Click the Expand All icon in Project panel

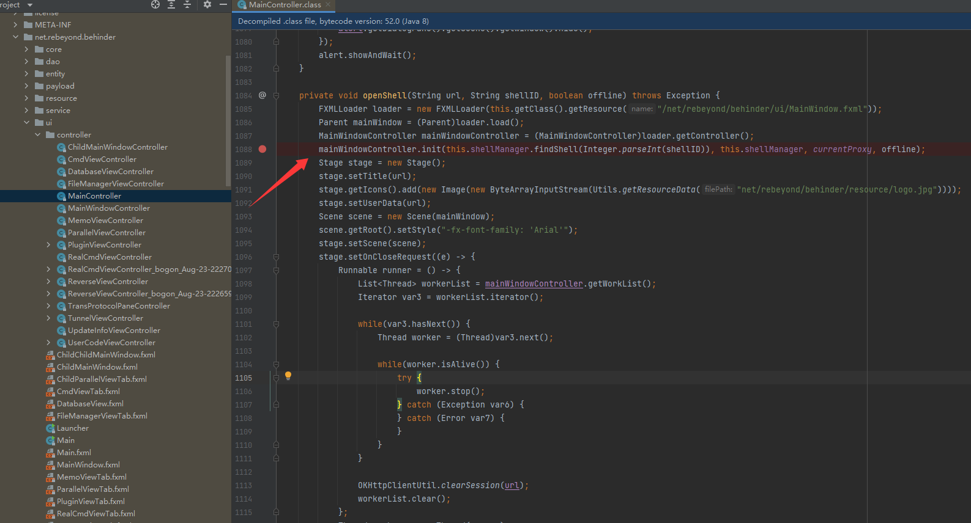pos(171,4)
